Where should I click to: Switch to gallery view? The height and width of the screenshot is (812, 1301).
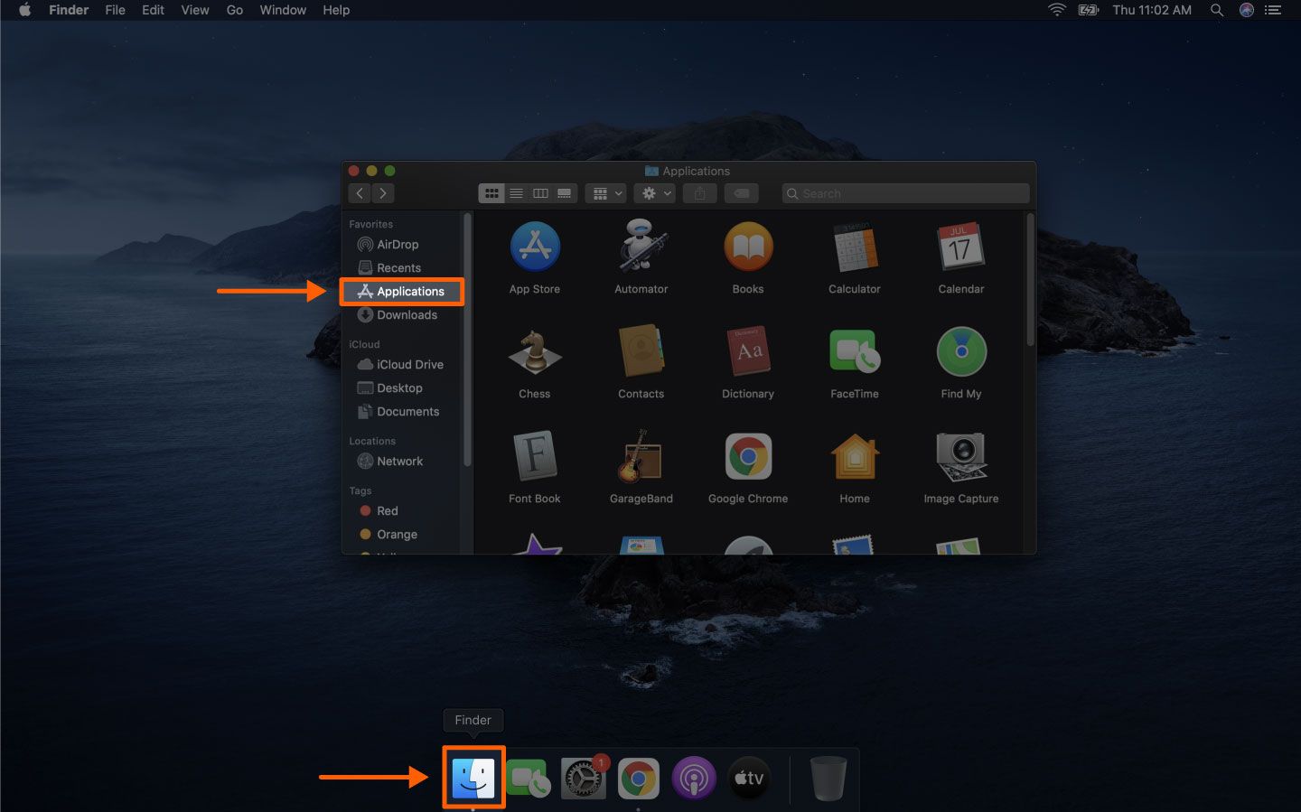click(x=565, y=193)
